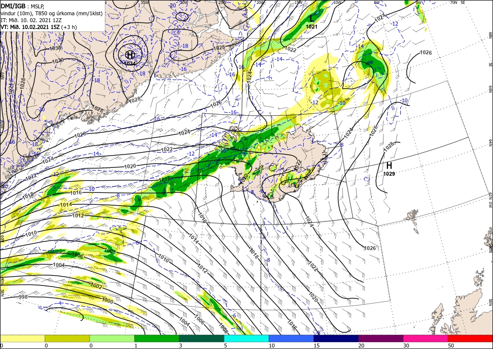
Task: Click the "IT: Mið. 10. 02. 2021 12Z" line
Action: (31, 20)
